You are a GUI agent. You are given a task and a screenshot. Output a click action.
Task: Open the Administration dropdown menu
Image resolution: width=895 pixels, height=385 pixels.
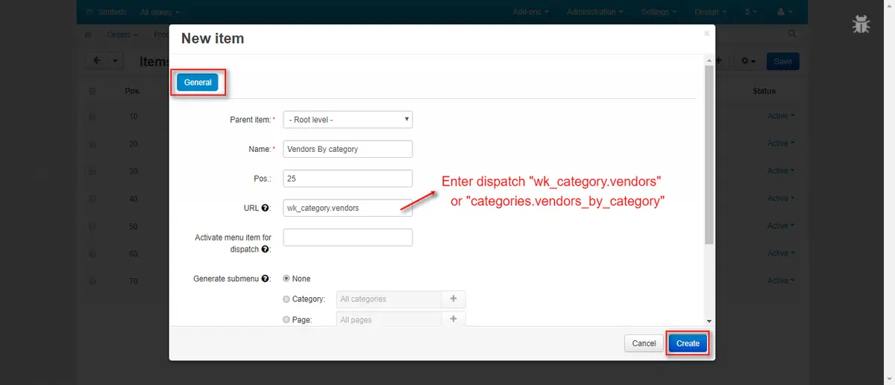click(x=594, y=12)
